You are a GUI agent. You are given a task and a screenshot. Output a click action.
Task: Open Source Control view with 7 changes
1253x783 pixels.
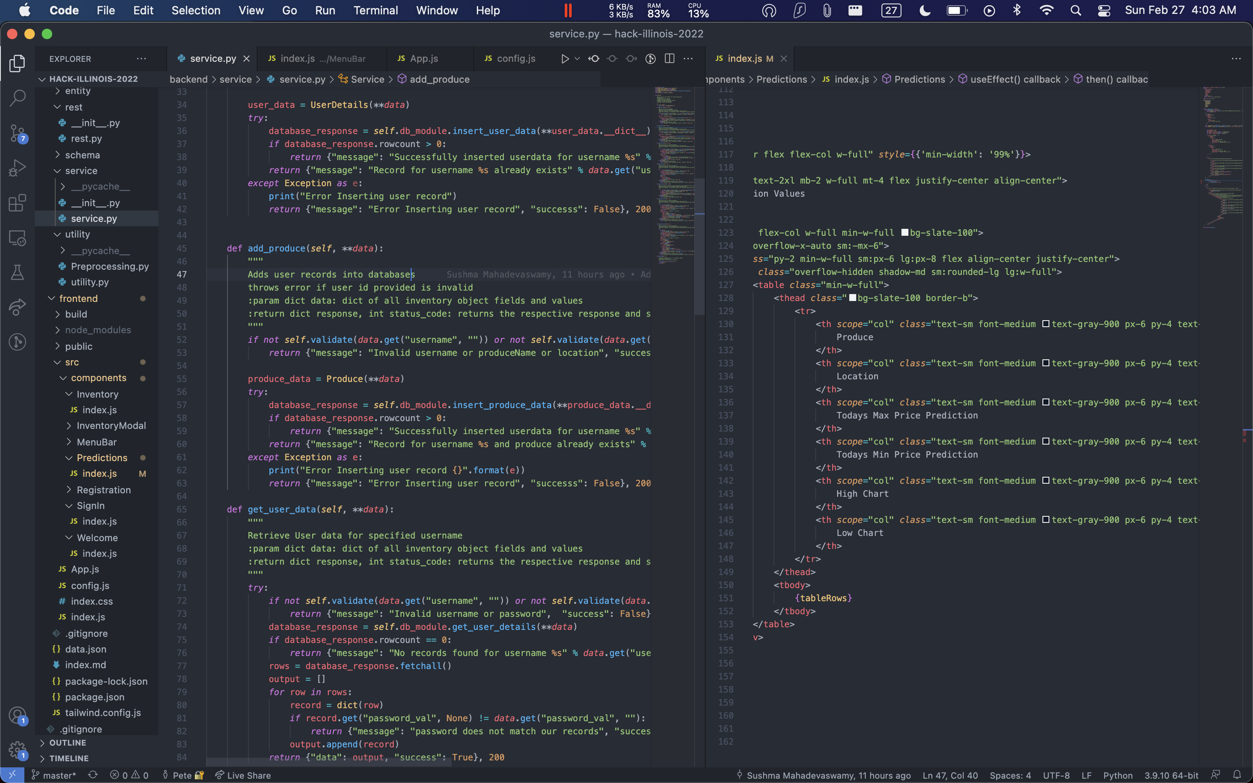pos(17,133)
